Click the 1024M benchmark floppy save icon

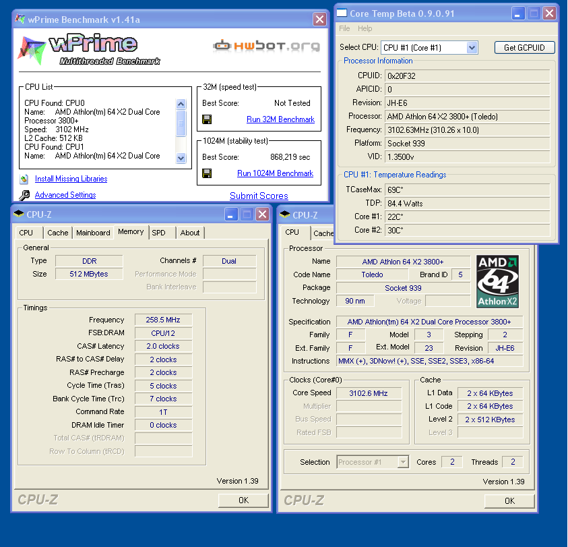[x=207, y=173]
